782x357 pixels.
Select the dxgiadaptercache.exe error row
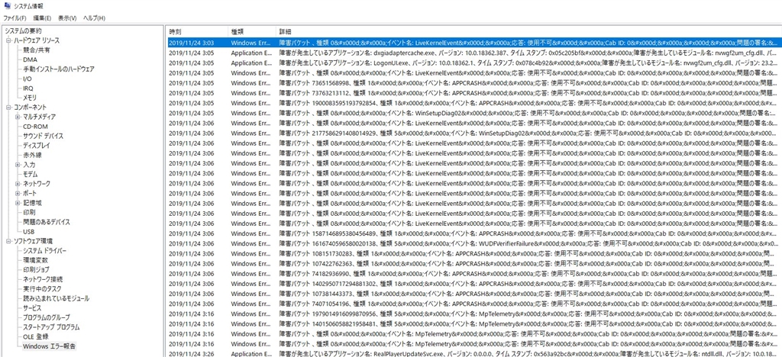[473, 53]
